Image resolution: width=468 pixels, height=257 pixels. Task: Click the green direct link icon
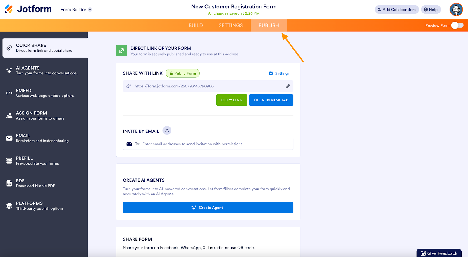click(x=121, y=51)
